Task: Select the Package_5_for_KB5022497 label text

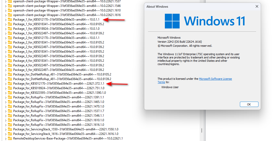Action: (59, 70)
